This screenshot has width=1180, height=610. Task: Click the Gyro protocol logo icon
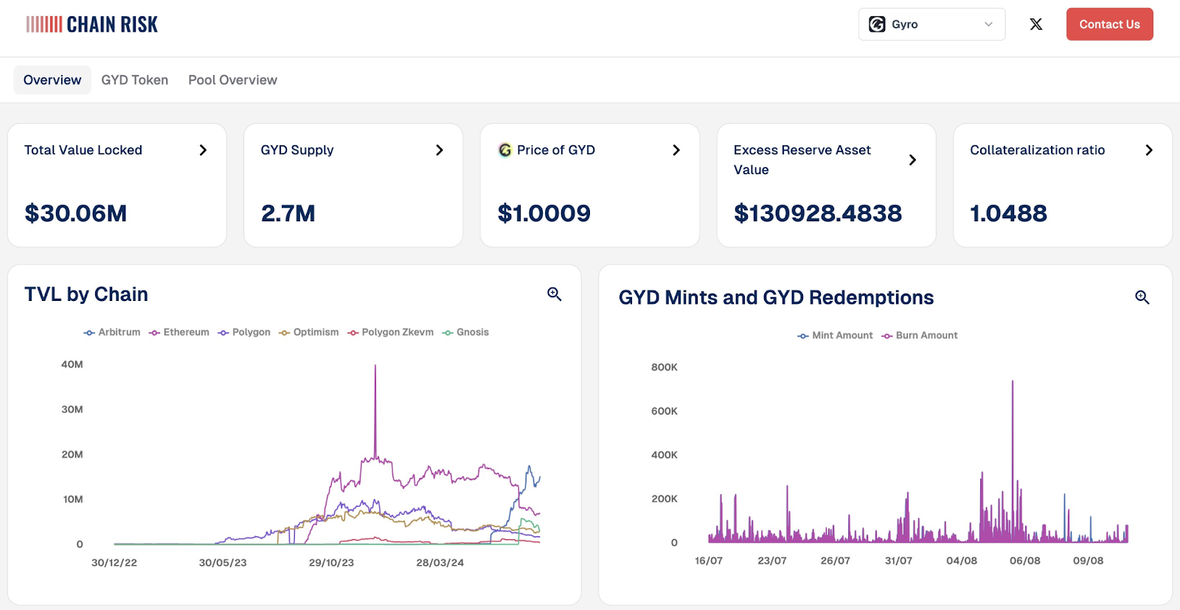(877, 24)
